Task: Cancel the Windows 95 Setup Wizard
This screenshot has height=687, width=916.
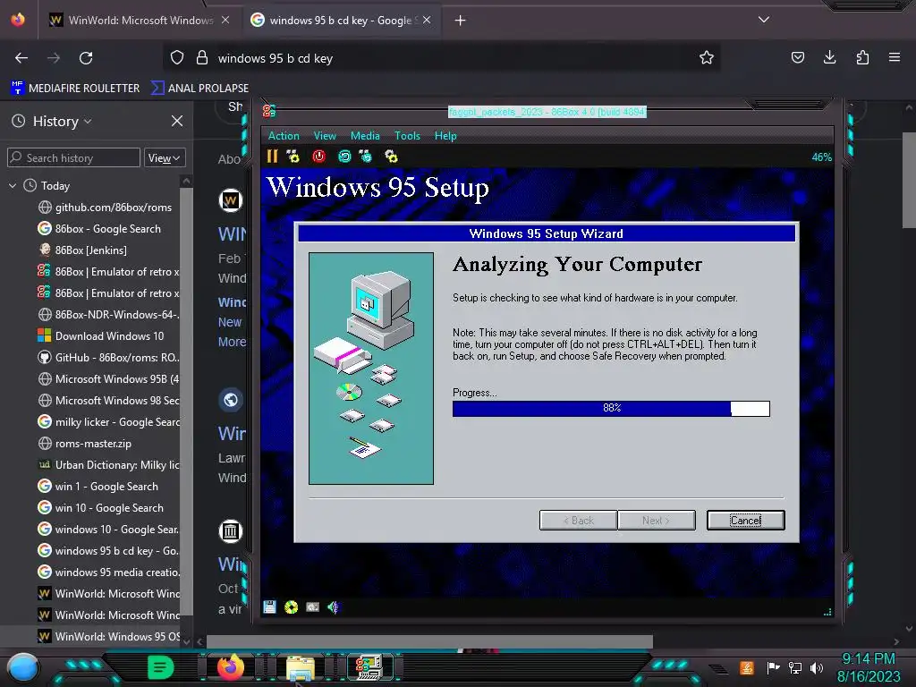Action: coord(745,520)
